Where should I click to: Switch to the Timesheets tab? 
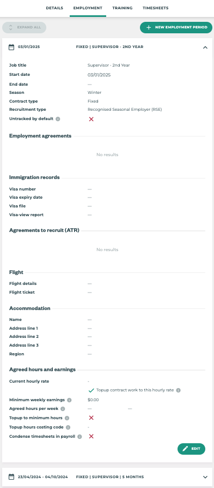[156, 8]
